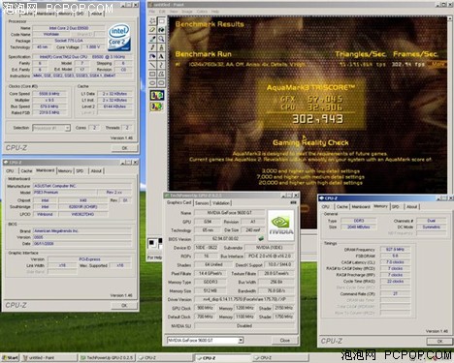The image size is (454, 363).
Task: Click the BIOS Brand field in CPU-Z
Action: 82,230
